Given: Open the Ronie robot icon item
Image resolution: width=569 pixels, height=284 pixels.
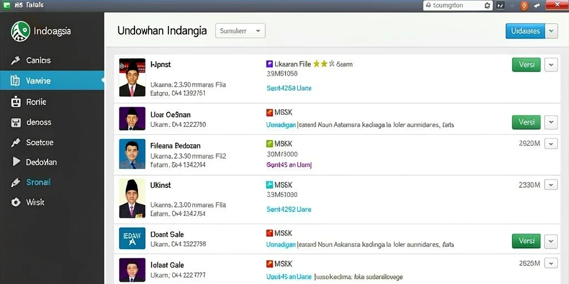Looking at the screenshot, I should 16,102.
